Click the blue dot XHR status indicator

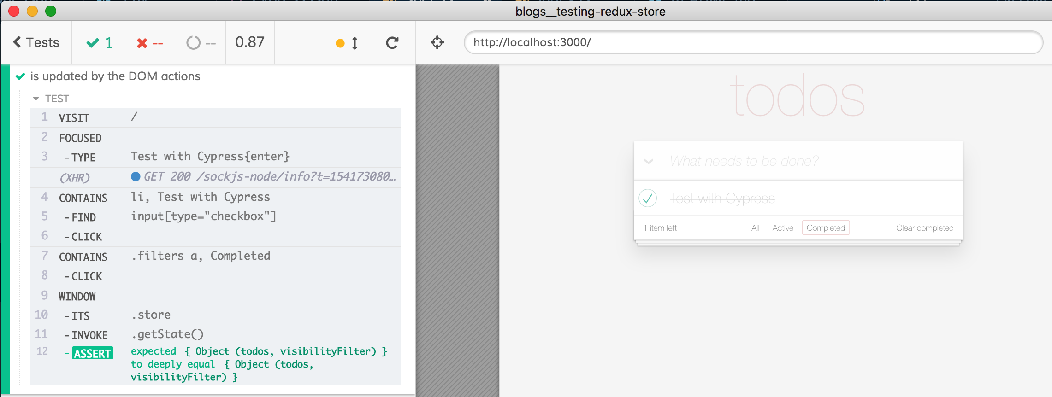(136, 177)
